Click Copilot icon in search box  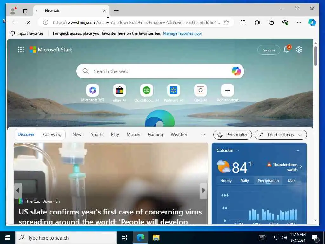pyautogui.click(x=236, y=71)
